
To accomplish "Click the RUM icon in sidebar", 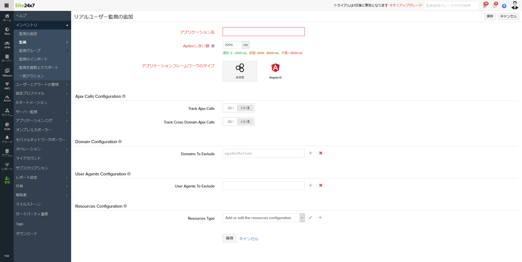I will pyautogui.click(x=7, y=126).
